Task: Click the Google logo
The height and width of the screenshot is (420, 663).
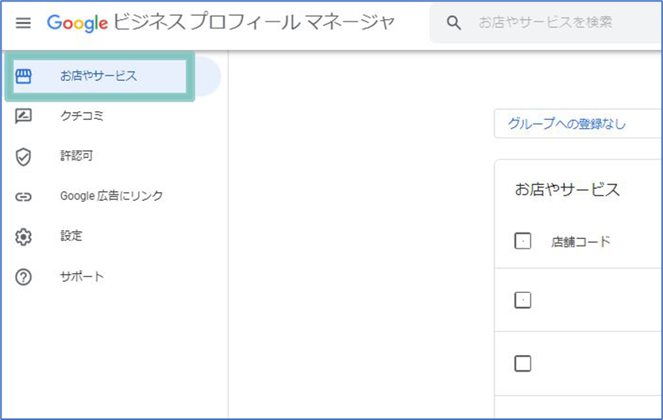Action: [77, 23]
